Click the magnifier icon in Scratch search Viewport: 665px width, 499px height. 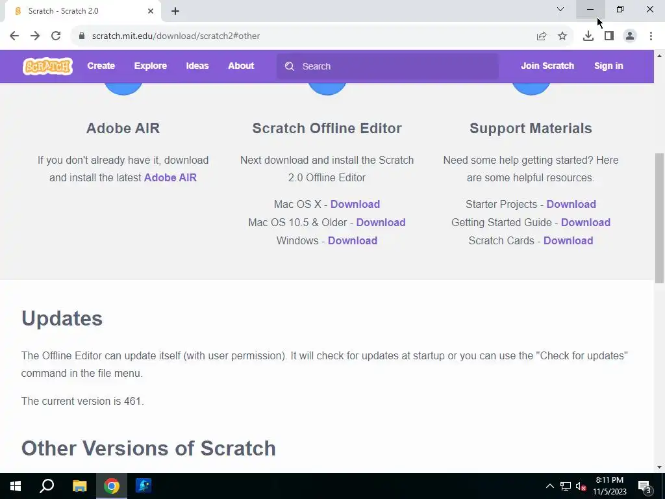coord(290,66)
